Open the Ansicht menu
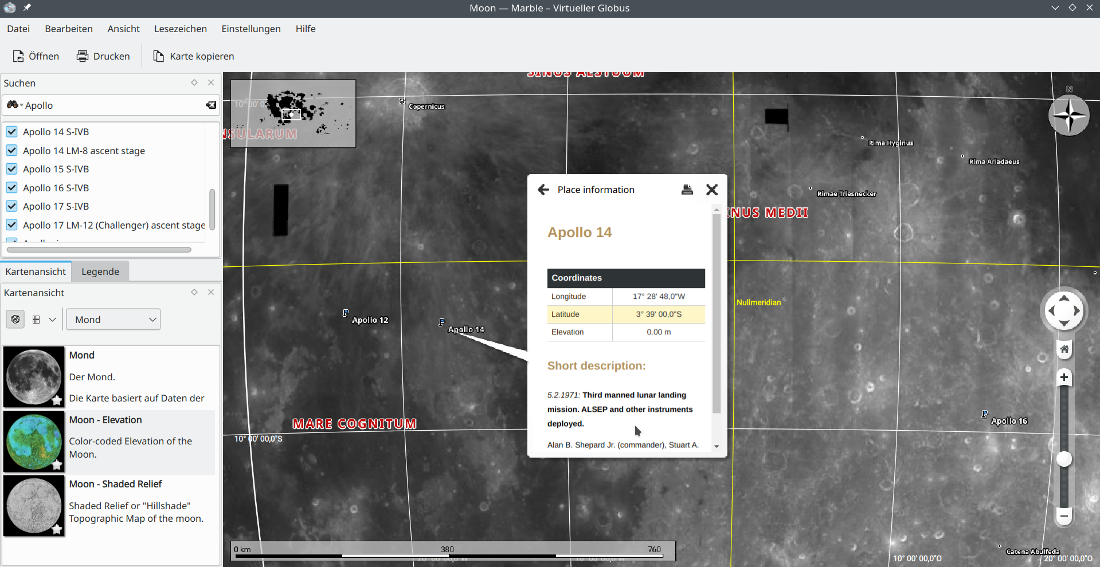This screenshot has height=567, width=1100. 124,29
